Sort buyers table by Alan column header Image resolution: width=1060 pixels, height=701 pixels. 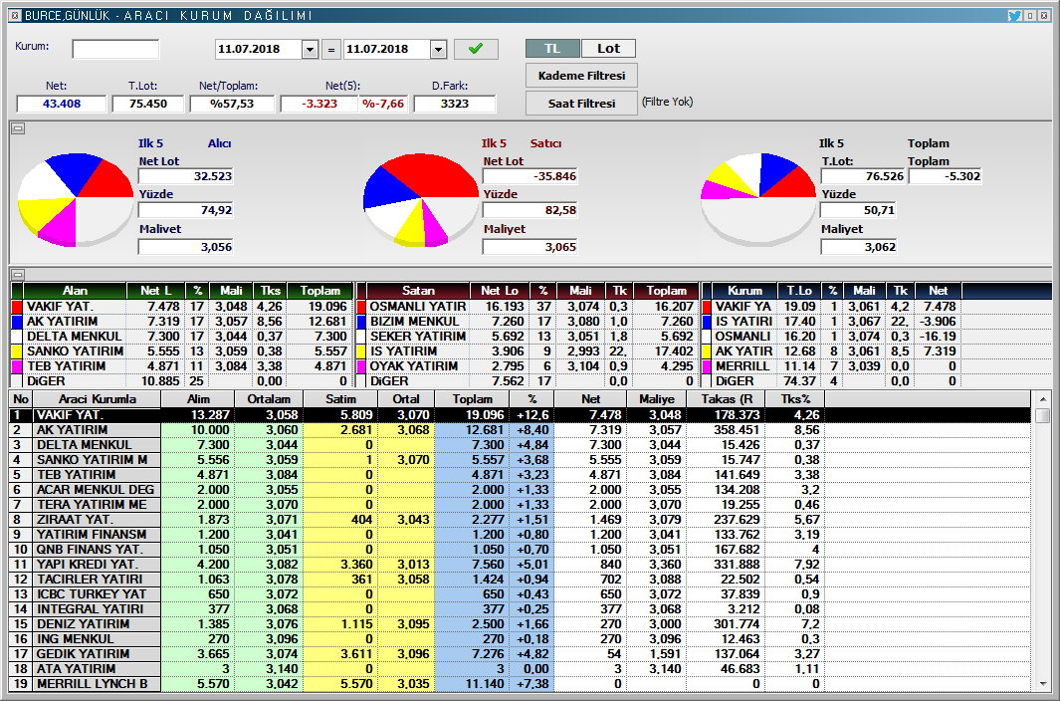(x=75, y=291)
